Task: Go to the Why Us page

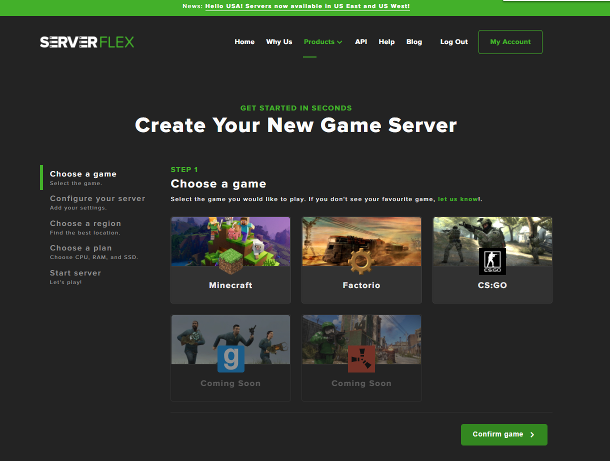Action: 279,42
